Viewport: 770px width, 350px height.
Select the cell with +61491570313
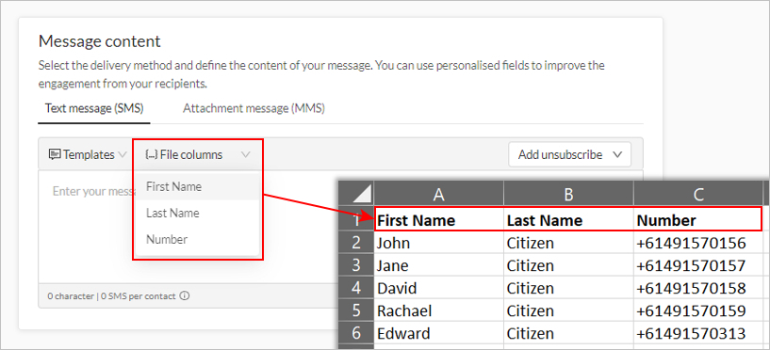pos(698,333)
